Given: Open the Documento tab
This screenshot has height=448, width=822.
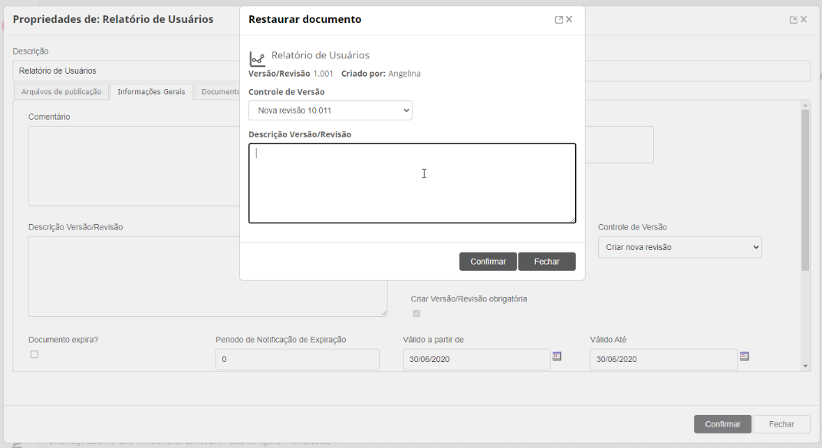Looking at the screenshot, I should 217,92.
